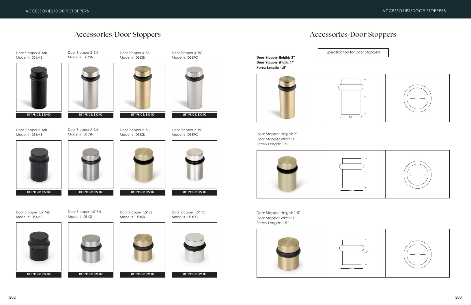
Task: Open the Door Stopper 1.5" SB photo
Action: [x=143, y=247]
